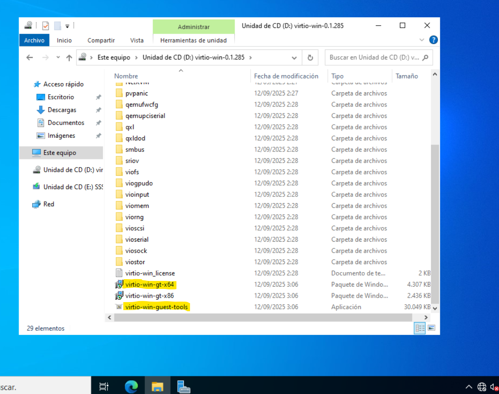
Task: Select the viostor folder icon
Action: 119,262
